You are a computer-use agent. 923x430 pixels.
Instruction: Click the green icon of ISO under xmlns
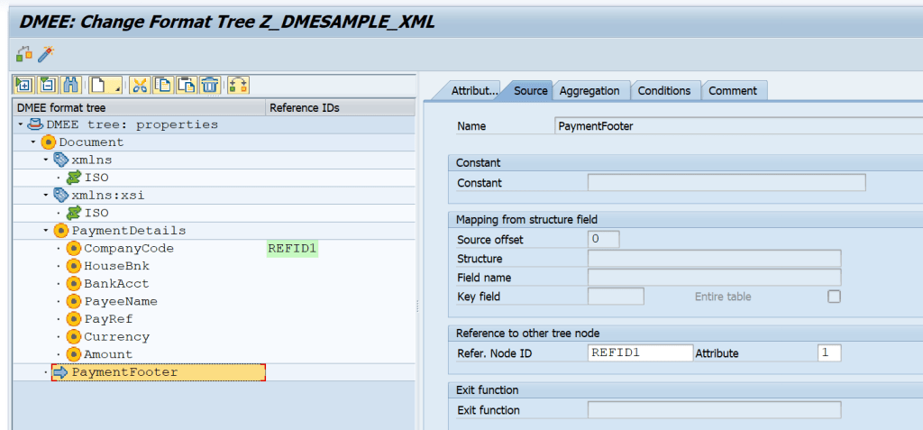pyautogui.click(x=73, y=178)
